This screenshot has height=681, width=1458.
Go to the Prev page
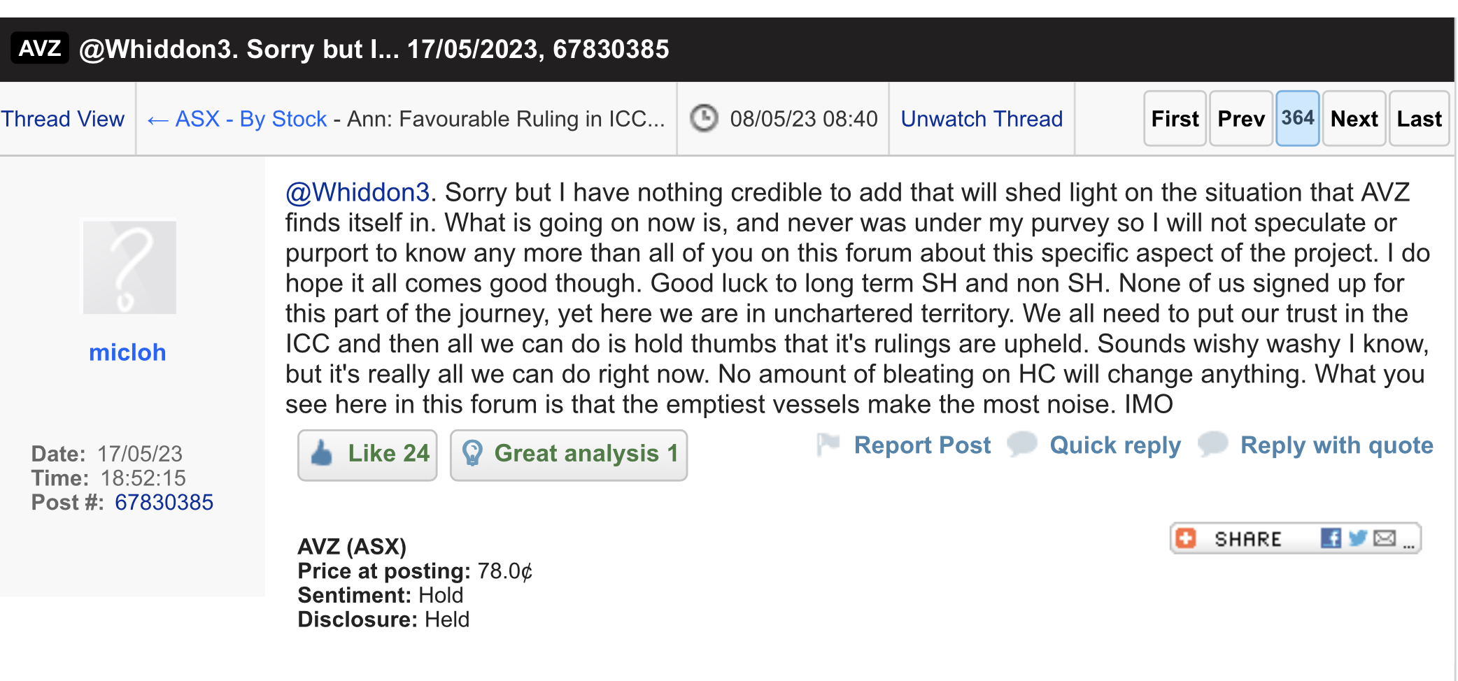pos(1240,118)
